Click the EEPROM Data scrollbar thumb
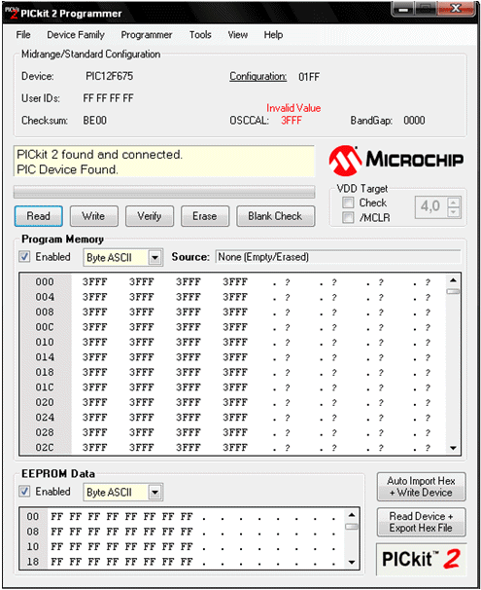This screenshot has width=481, height=590. pos(352,527)
